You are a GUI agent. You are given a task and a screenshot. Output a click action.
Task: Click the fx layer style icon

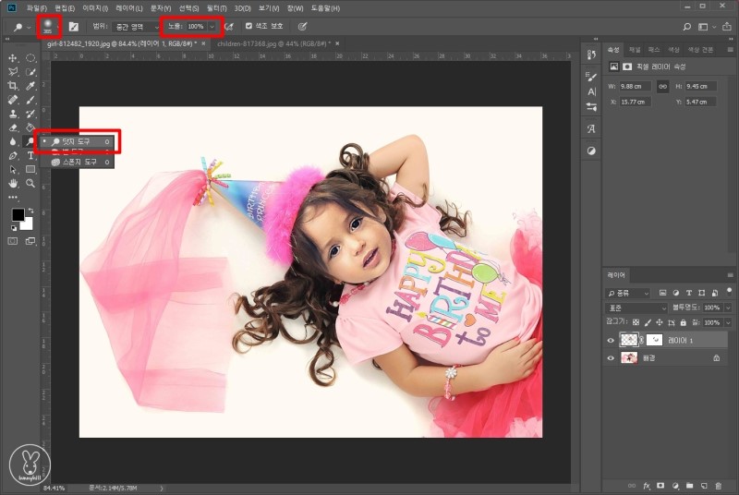[x=647, y=484]
